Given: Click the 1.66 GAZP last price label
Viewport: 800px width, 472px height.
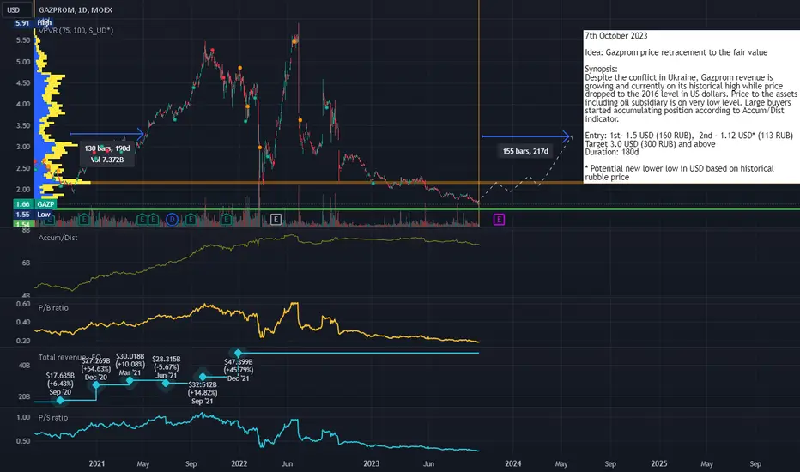Looking at the screenshot, I should pyautogui.click(x=34, y=204).
